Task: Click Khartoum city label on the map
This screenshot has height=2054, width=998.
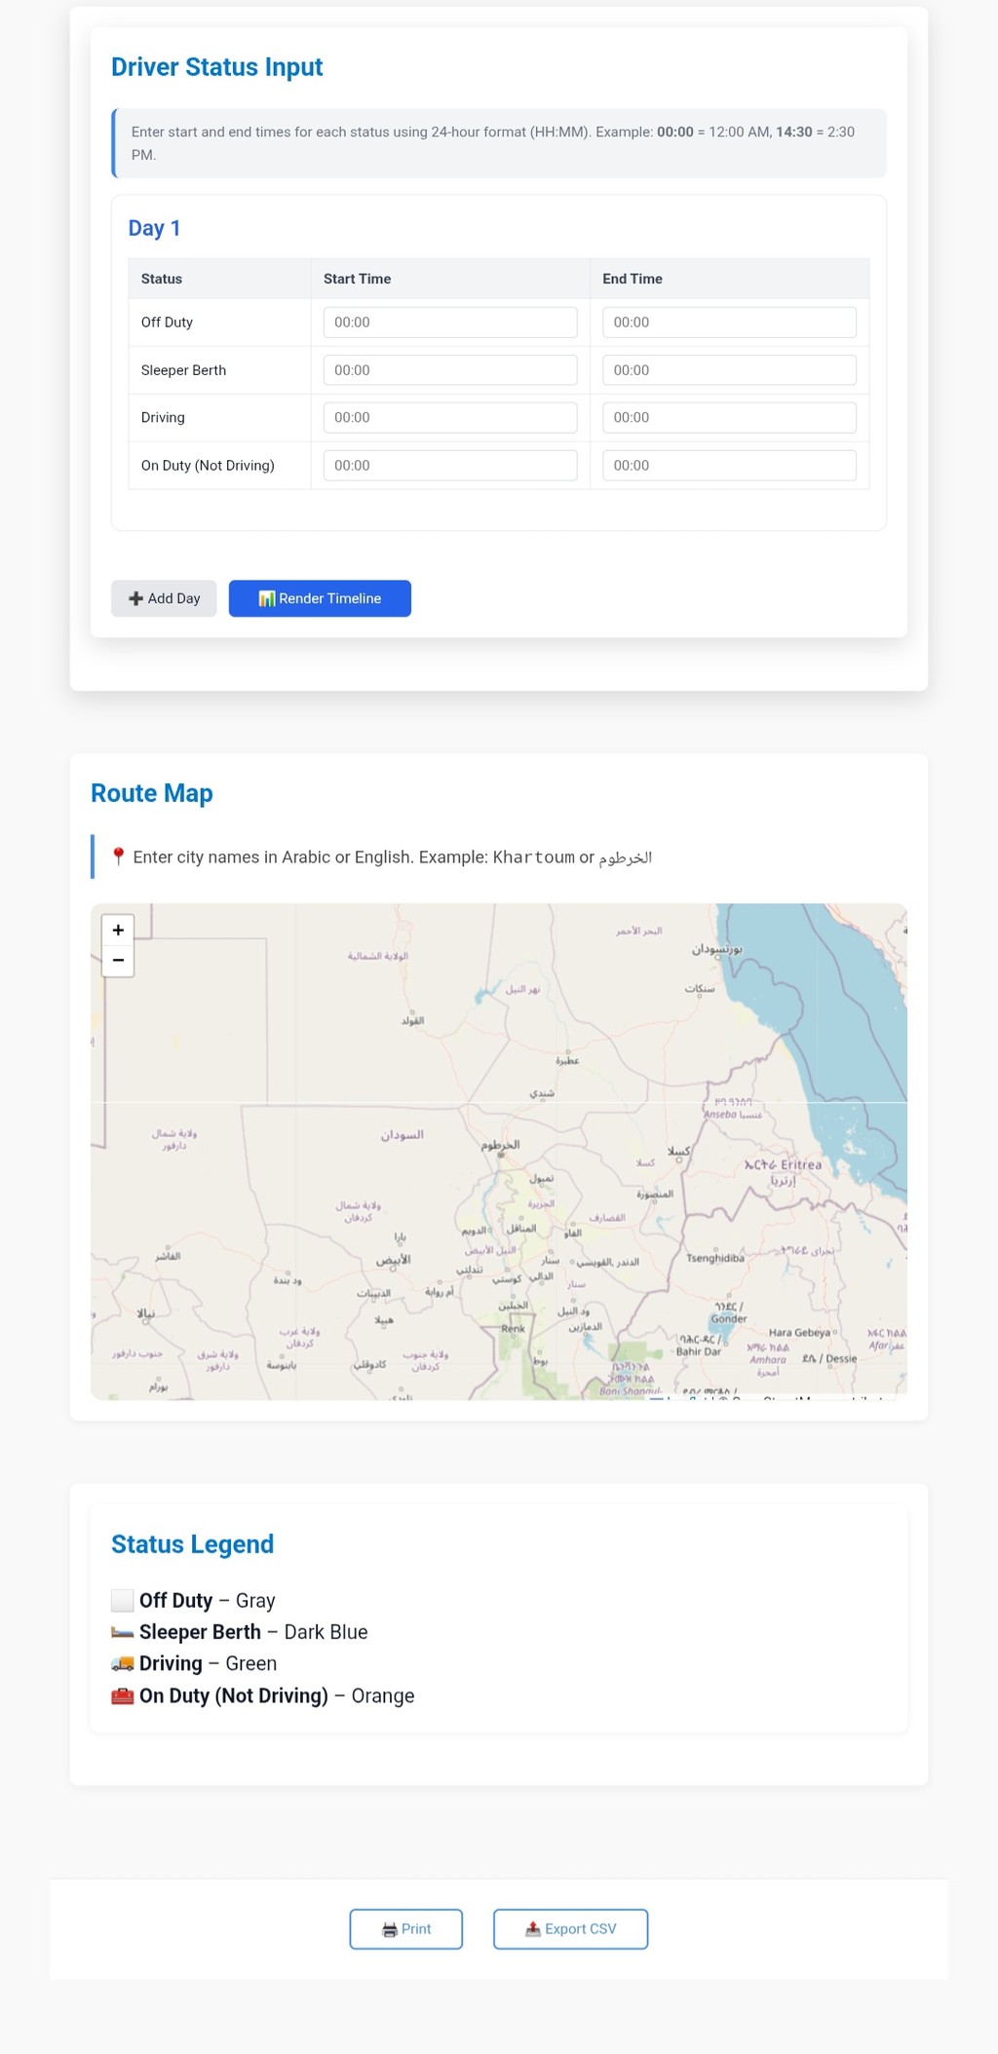Action: (x=501, y=1146)
